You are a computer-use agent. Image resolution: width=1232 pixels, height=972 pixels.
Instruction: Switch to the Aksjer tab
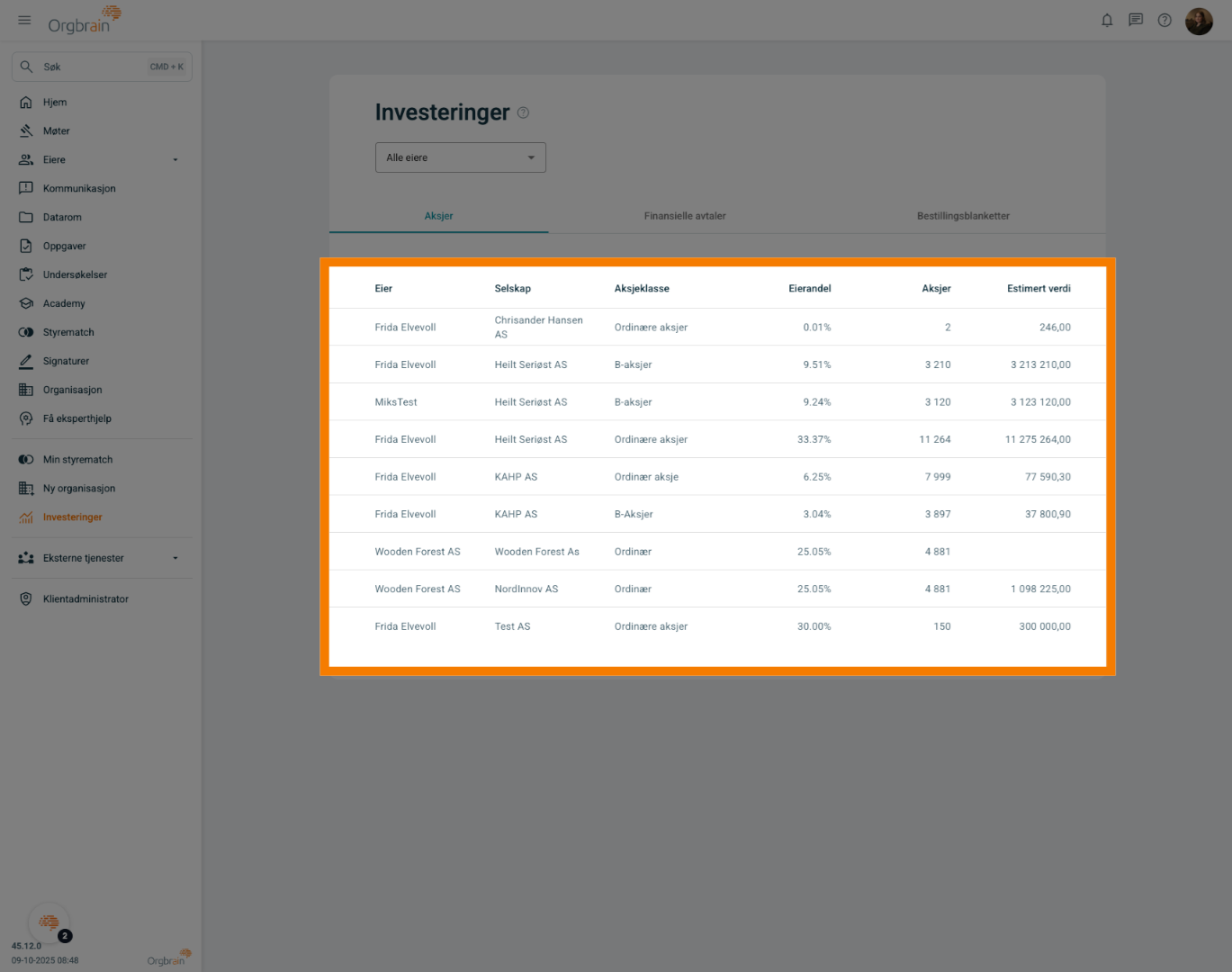pos(439,216)
